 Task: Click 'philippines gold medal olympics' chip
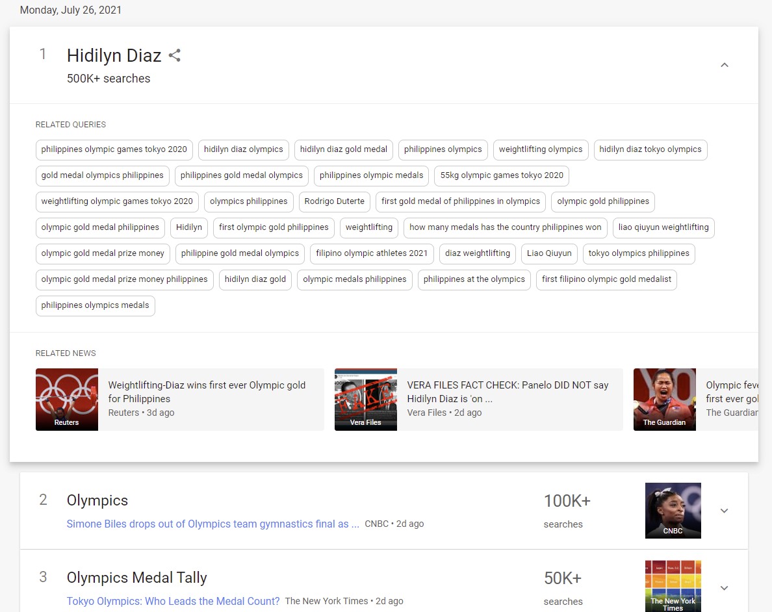(242, 176)
